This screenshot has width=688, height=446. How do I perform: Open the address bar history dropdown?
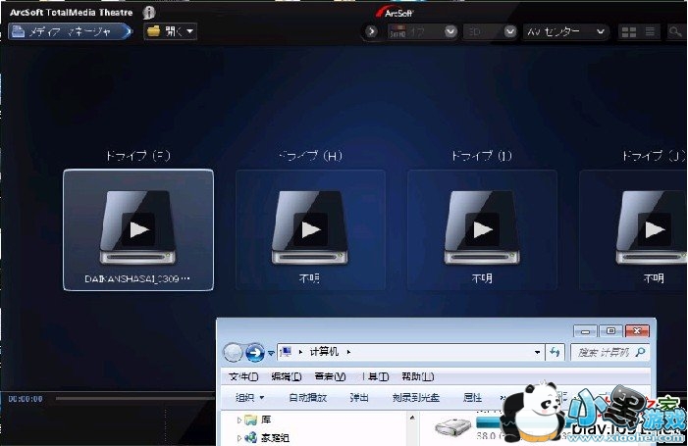click(x=537, y=352)
